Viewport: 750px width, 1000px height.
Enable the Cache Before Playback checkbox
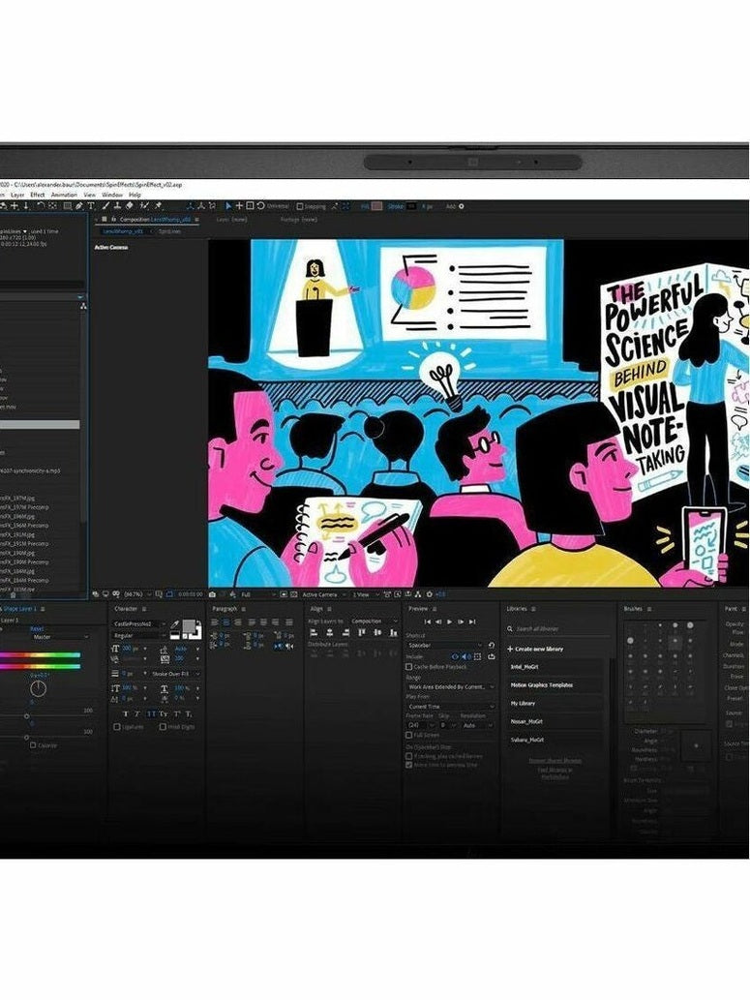point(408,667)
